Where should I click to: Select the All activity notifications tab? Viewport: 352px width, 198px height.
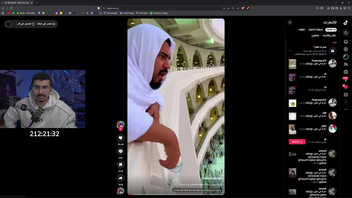[331, 29]
